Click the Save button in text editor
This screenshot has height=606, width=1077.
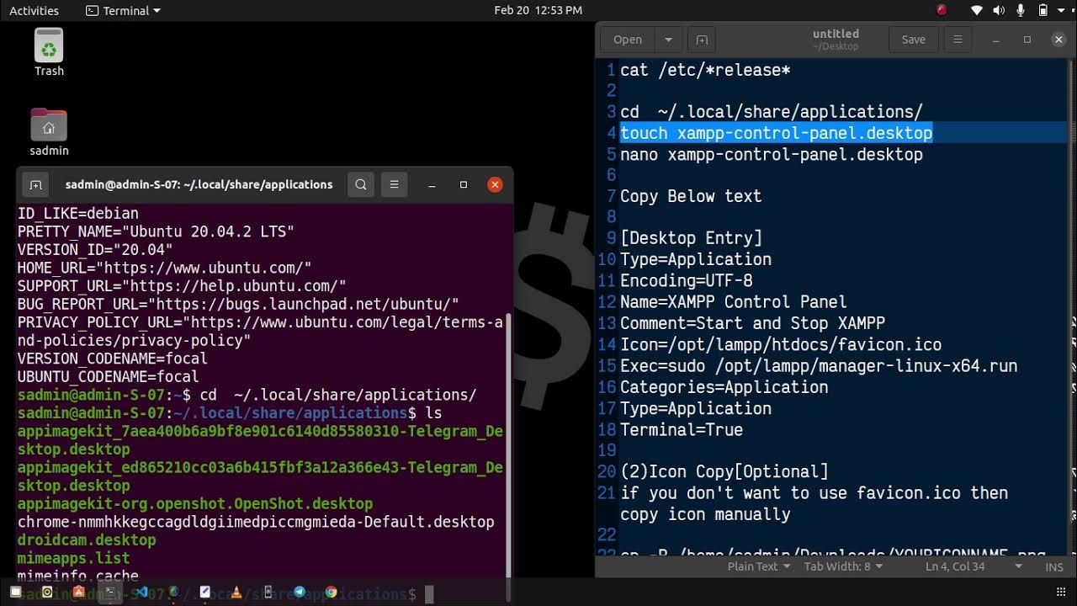click(x=913, y=40)
